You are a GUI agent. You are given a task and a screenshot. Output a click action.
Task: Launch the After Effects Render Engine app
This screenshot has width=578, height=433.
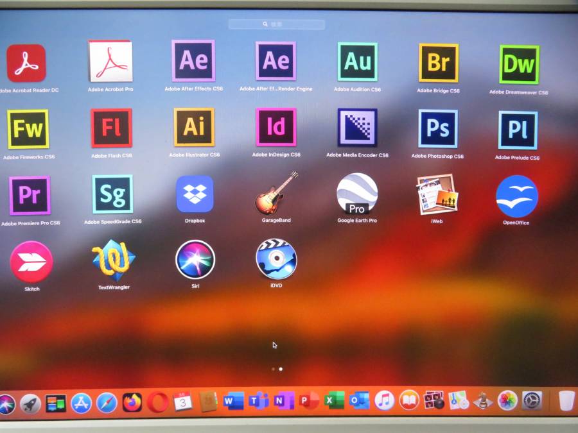276,61
